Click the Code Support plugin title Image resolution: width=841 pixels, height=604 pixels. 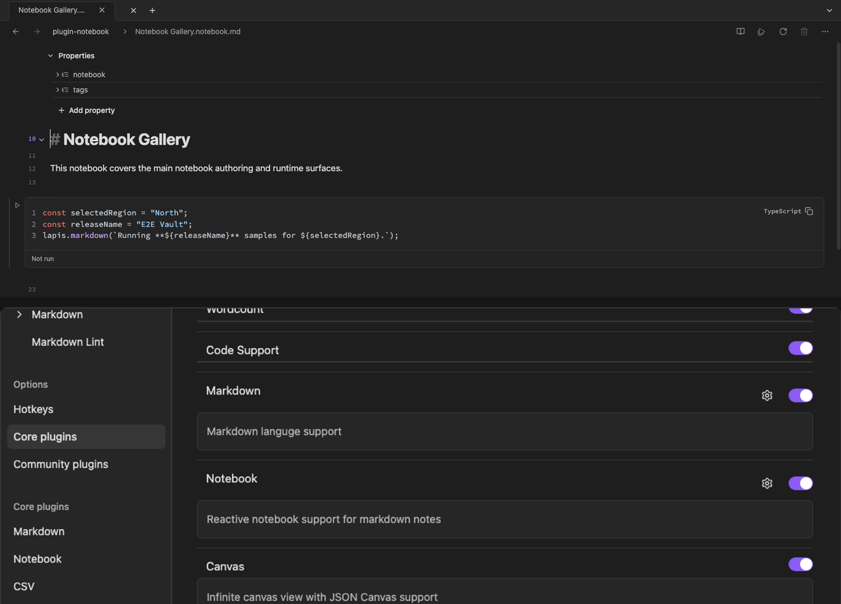(x=242, y=350)
